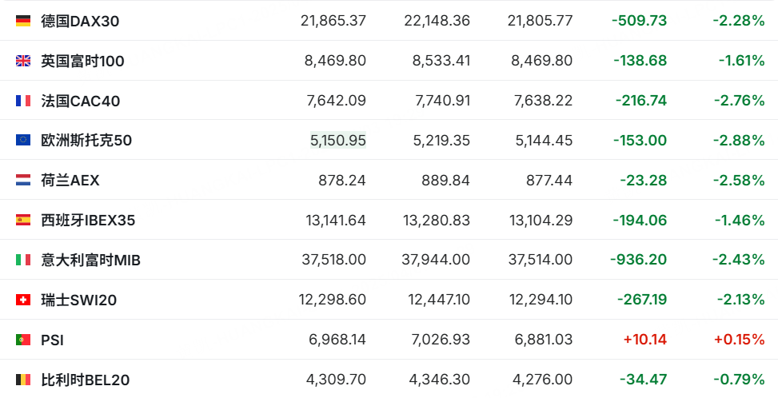Open the 德国DAX30 index link

(x=80, y=21)
